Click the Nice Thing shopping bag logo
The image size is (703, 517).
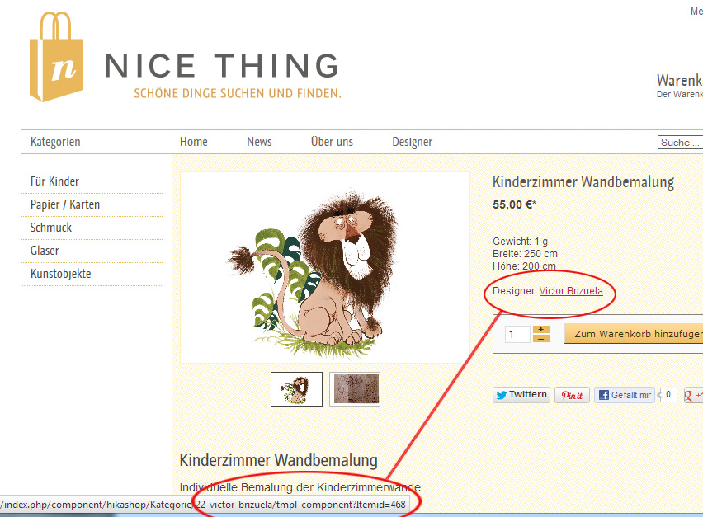(56, 57)
